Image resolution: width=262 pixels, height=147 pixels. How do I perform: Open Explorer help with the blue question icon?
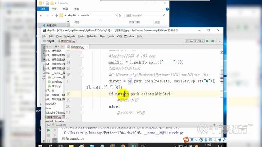167,9
